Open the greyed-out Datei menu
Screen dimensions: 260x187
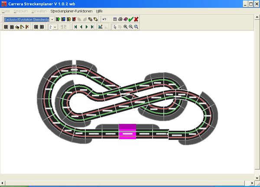click(x=6, y=11)
